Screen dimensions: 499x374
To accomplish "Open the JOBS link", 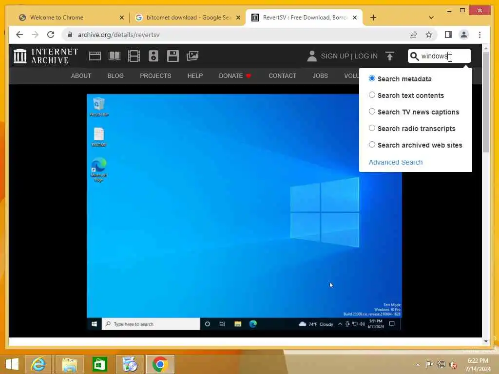I will (320, 75).
